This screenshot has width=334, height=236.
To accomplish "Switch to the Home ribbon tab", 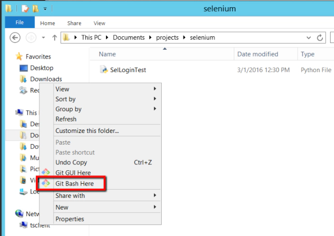I will click(x=47, y=23).
